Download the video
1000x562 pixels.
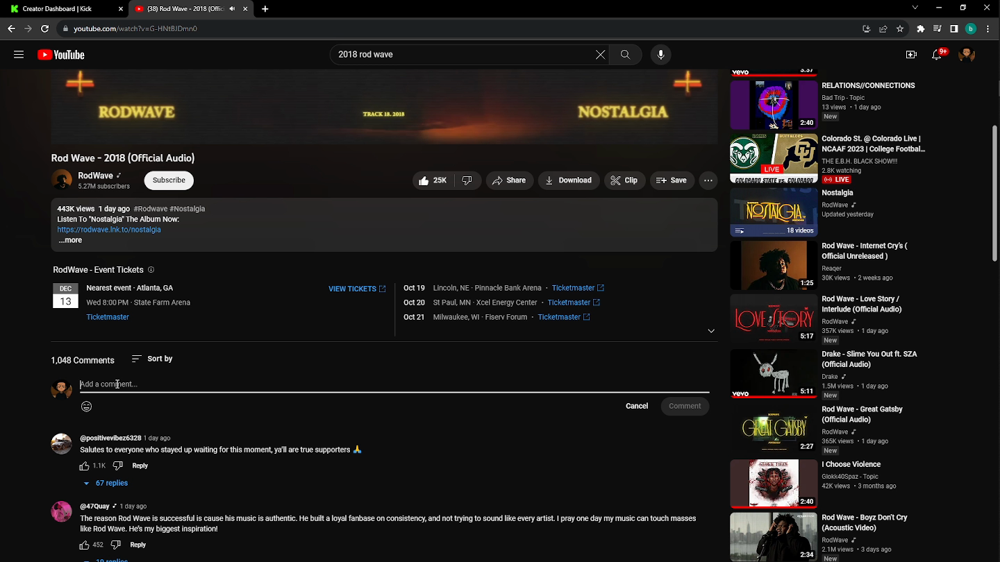tap(569, 180)
